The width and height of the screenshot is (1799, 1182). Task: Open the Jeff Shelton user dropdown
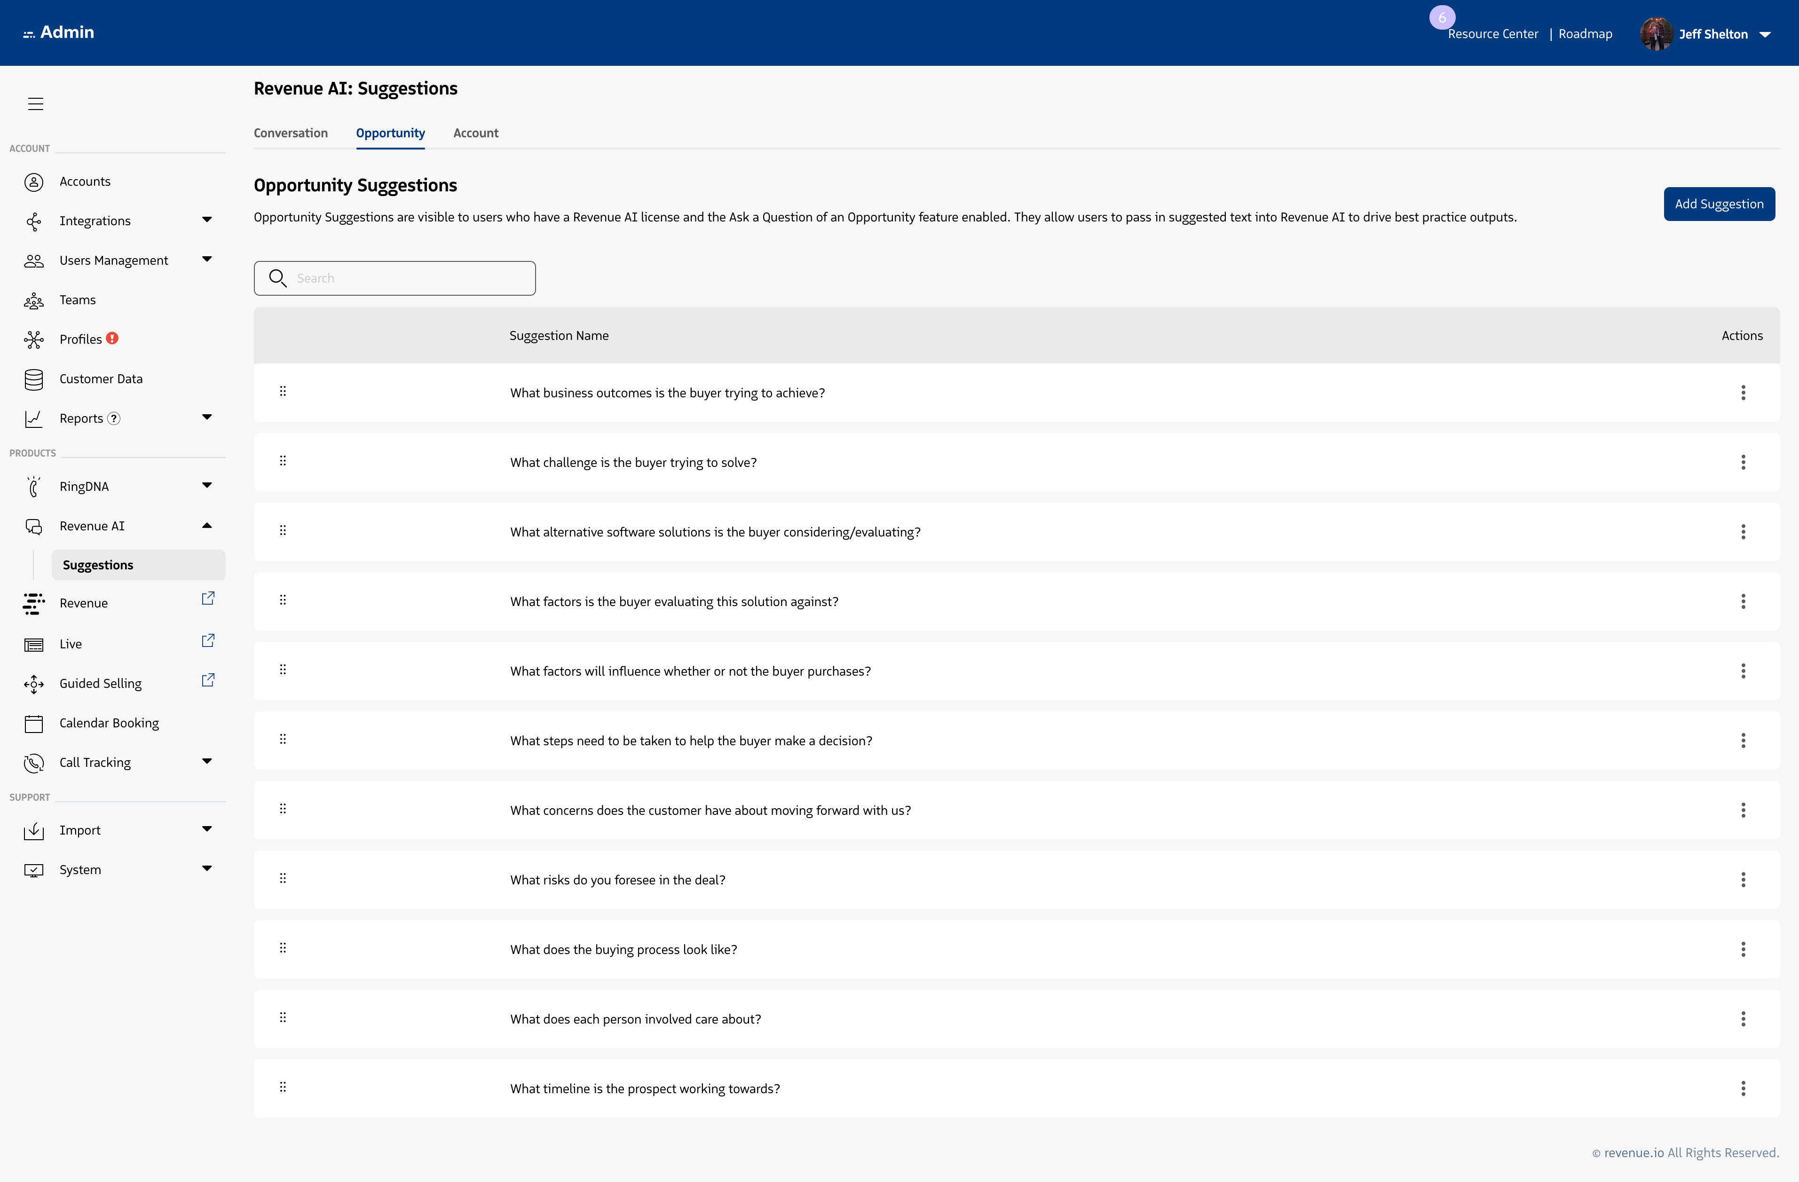point(1766,35)
